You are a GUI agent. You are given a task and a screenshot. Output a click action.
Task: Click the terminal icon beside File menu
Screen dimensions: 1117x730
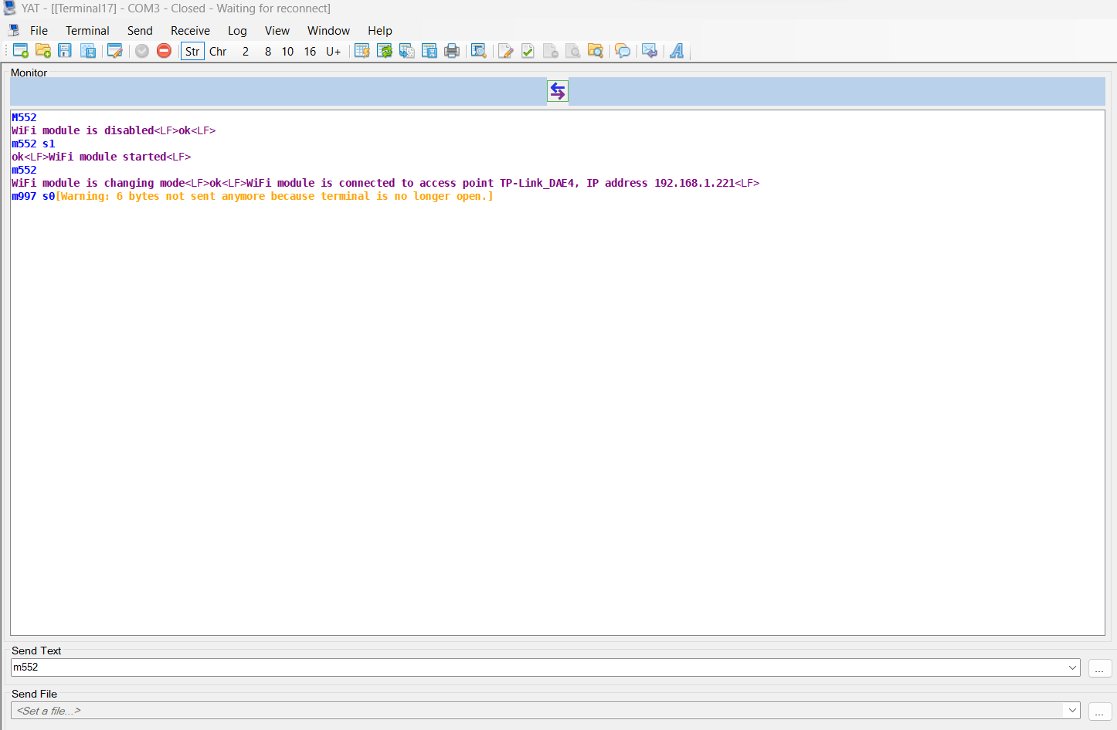(x=14, y=30)
